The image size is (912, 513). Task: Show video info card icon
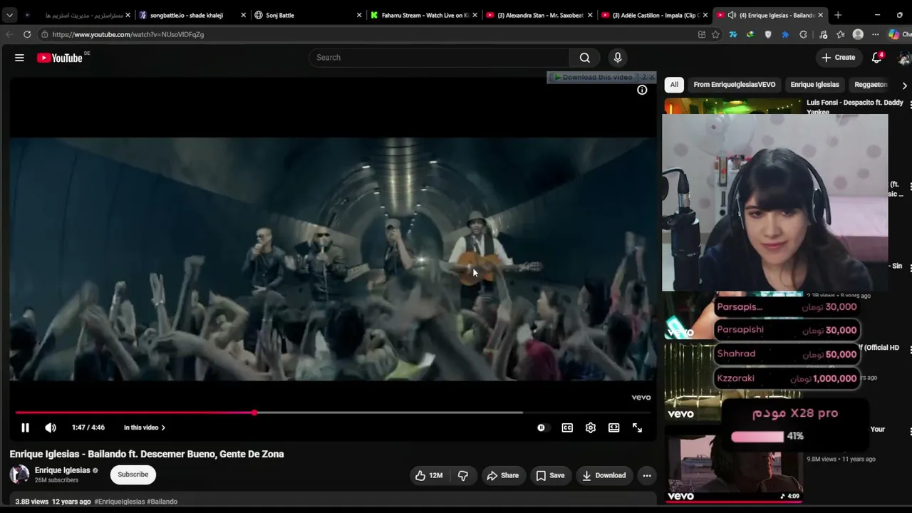tap(642, 90)
